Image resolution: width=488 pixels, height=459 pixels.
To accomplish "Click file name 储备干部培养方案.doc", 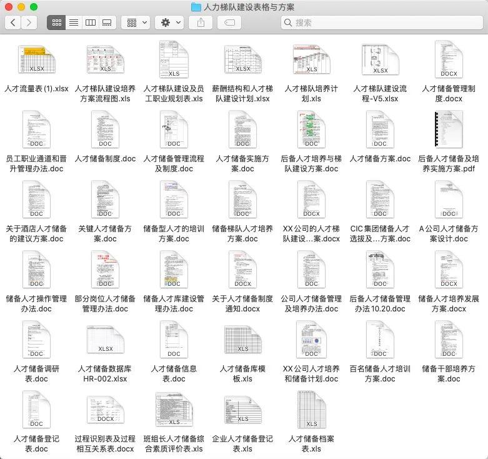I will pos(449,374).
